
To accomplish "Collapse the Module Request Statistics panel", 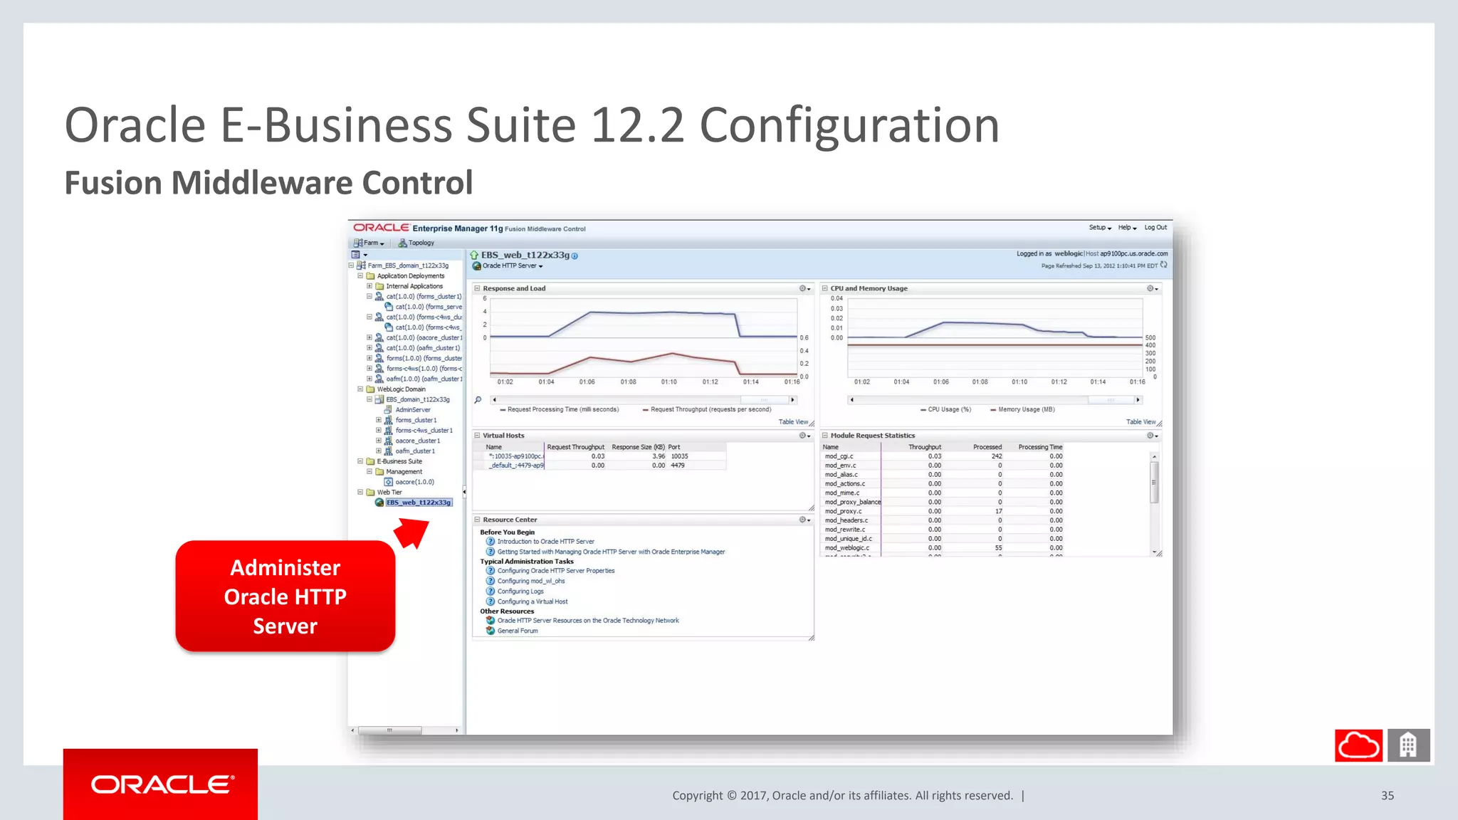I will click(825, 435).
